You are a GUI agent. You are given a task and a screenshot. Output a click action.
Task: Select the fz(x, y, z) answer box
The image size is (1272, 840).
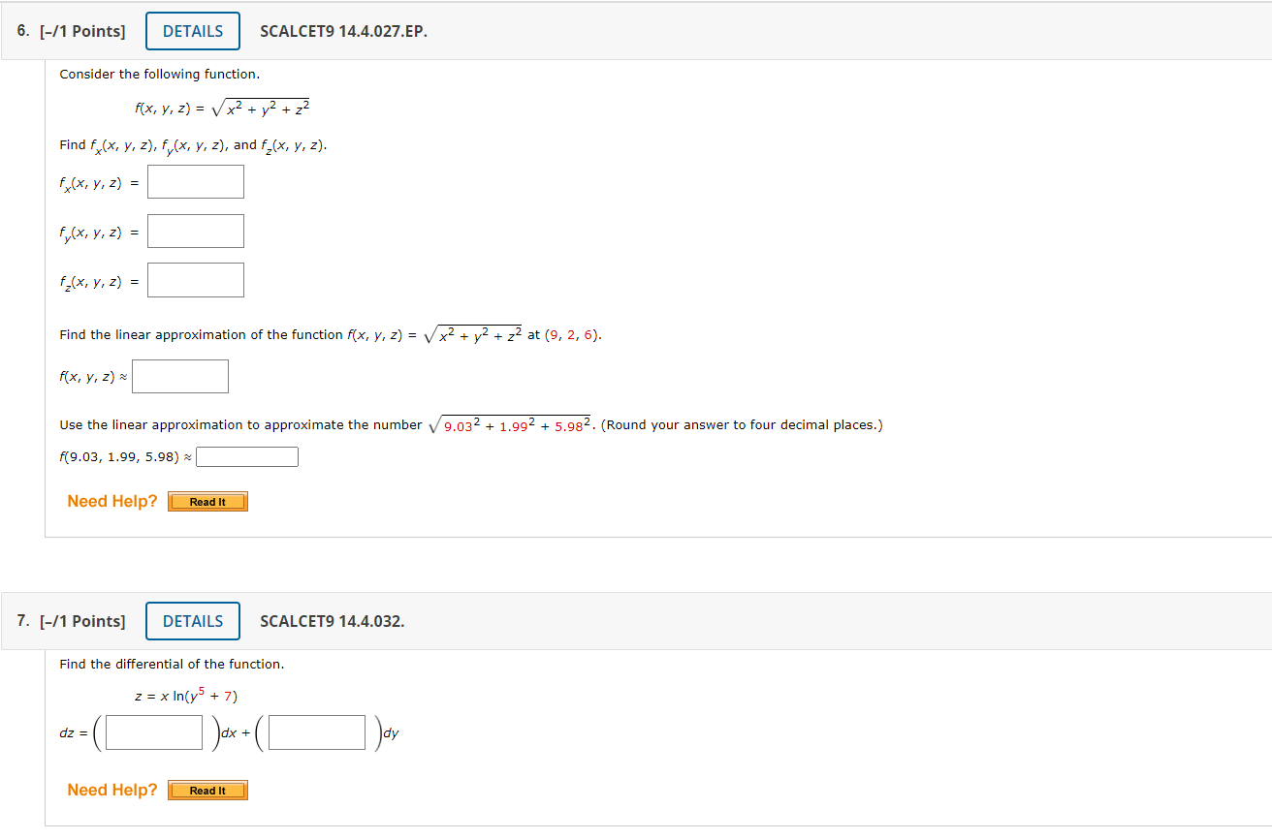tap(195, 280)
